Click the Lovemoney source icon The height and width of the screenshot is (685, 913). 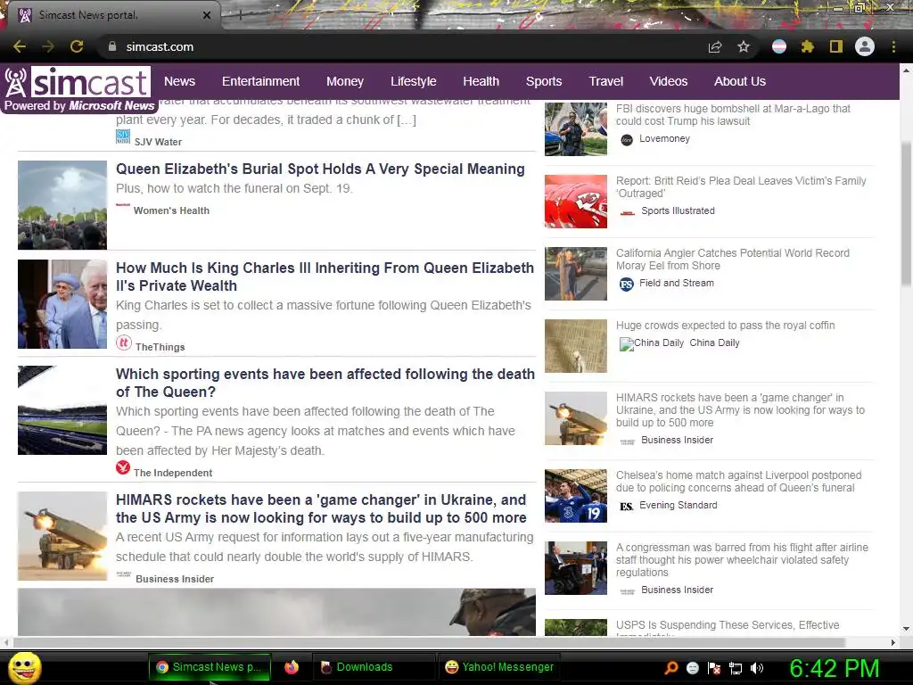pyautogui.click(x=627, y=140)
